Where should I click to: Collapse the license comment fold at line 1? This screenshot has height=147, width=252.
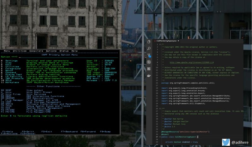tap(160, 44)
